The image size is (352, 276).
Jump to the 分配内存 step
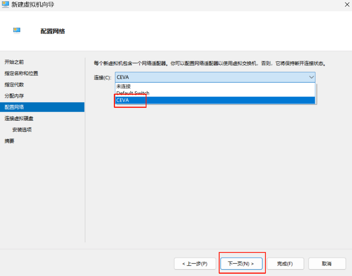[14, 96]
